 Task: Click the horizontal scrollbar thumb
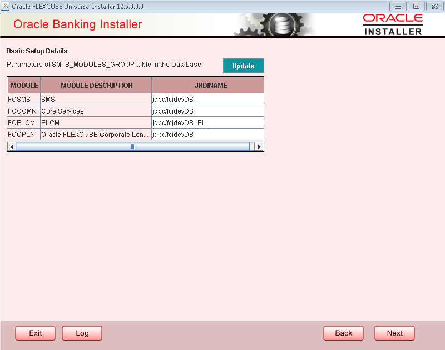click(x=132, y=146)
